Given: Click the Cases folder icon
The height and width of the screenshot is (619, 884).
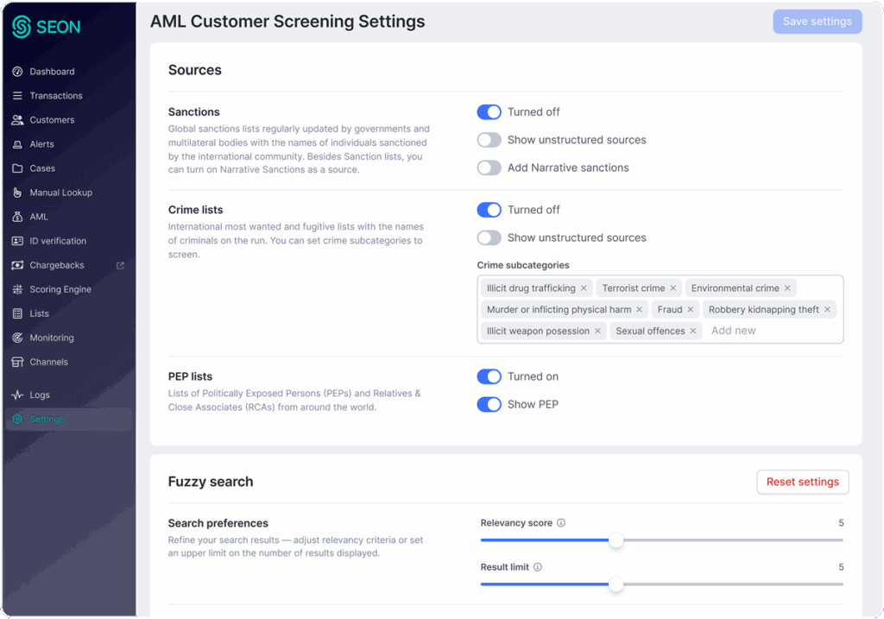Looking at the screenshot, I should [x=17, y=168].
